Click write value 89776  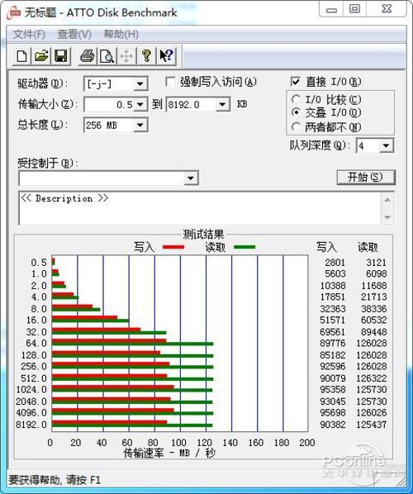pos(333,343)
